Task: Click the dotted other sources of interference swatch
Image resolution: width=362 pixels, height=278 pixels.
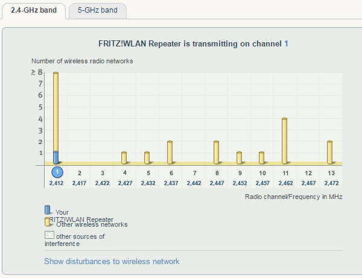Action: click(x=49, y=235)
